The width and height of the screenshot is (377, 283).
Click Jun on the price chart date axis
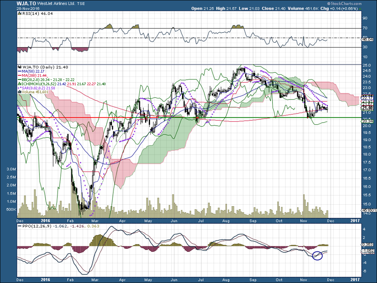coord(174,220)
